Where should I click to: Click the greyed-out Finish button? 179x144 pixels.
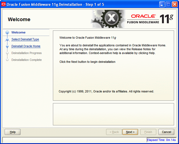[x=148, y=132]
